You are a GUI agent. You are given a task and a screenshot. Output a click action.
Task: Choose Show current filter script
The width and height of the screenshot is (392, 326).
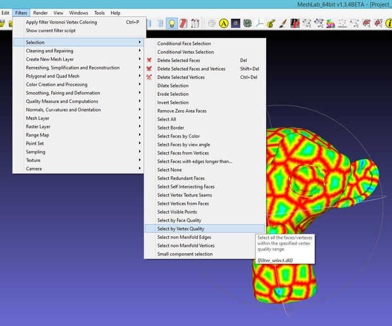[80, 30]
